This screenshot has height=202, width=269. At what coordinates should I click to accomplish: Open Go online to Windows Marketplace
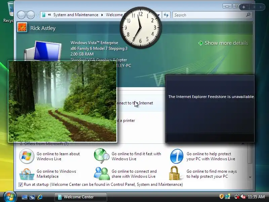tap(56, 174)
